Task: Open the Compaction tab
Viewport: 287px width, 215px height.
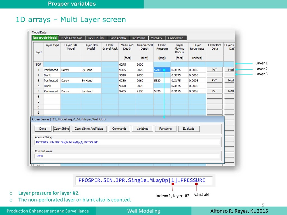Action: (x=176, y=38)
